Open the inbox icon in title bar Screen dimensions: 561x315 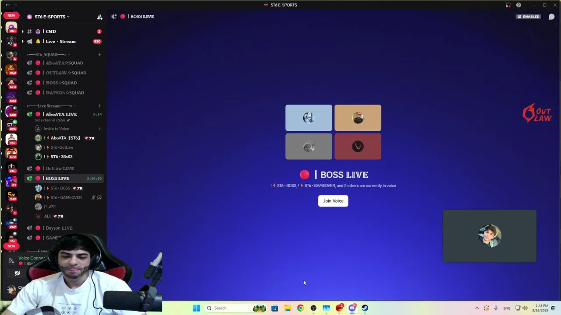[x=508, y=5]
